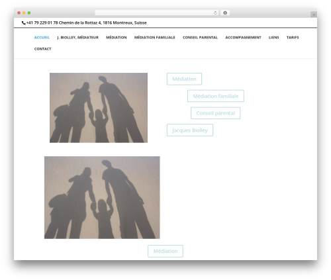
Task: Select Accompagnement in the navigation bar
Action: point(243,38)
